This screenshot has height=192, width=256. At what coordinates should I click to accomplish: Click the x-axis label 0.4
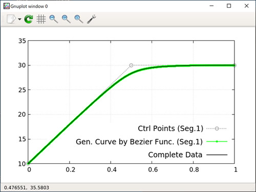tap(112, 169)
